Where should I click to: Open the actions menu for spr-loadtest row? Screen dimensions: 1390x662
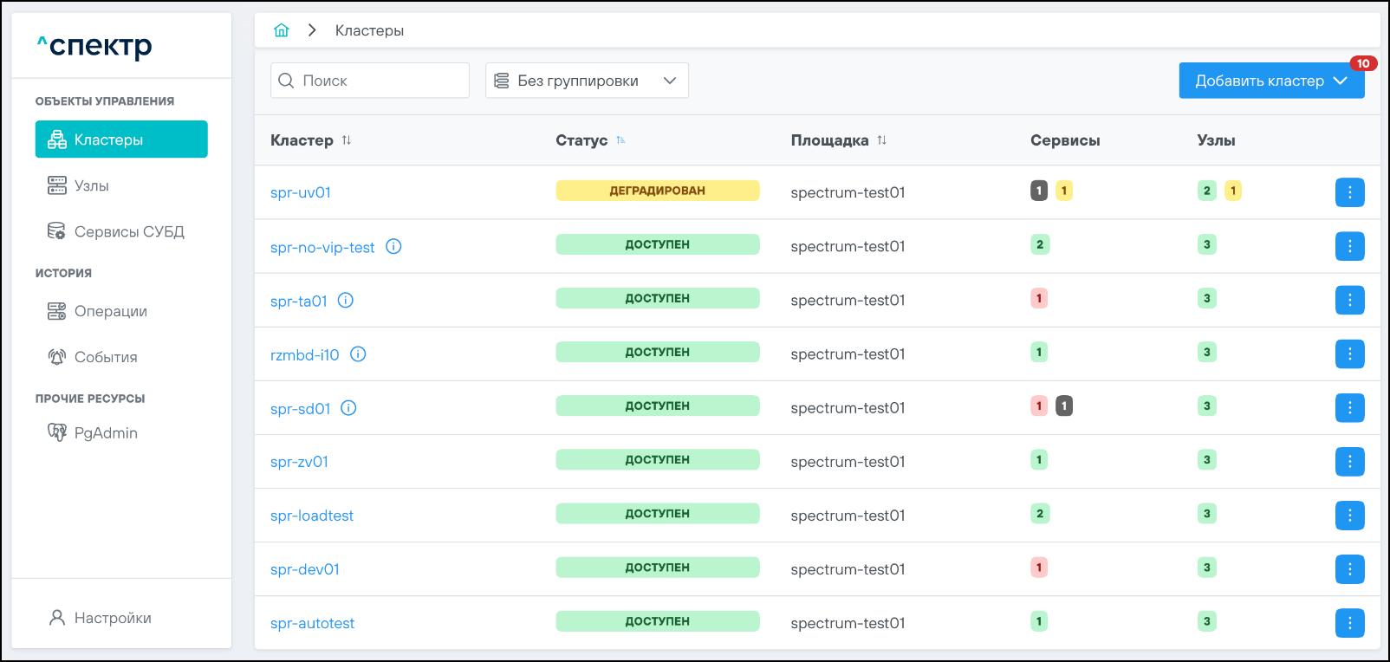click(1349, 516)
